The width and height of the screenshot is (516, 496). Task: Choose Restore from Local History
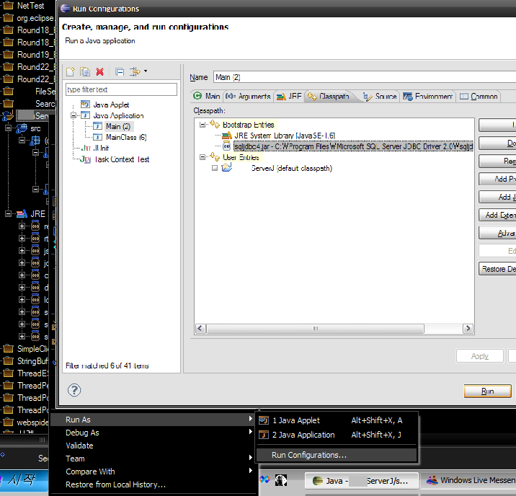(154, 484)
